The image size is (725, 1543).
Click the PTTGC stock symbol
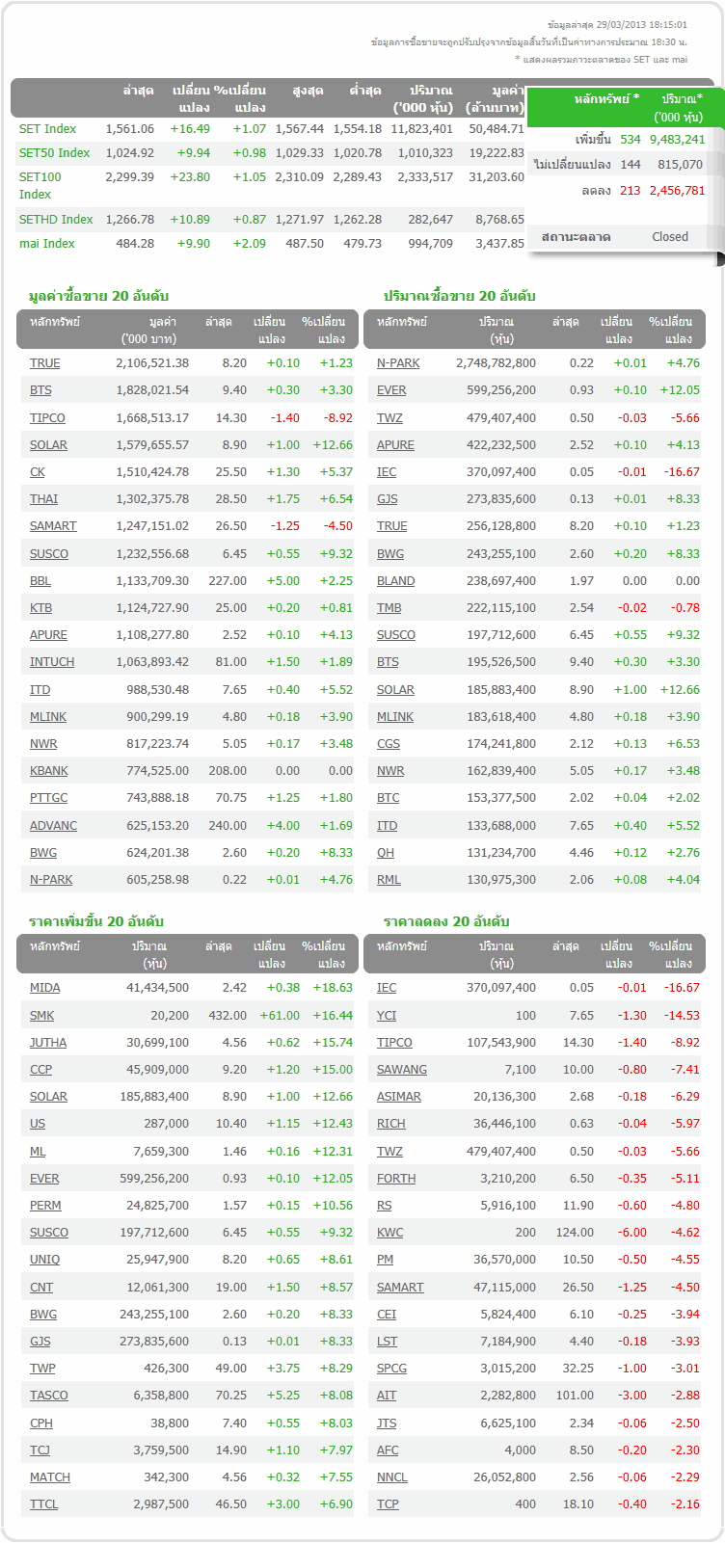(x=48, y=798)
